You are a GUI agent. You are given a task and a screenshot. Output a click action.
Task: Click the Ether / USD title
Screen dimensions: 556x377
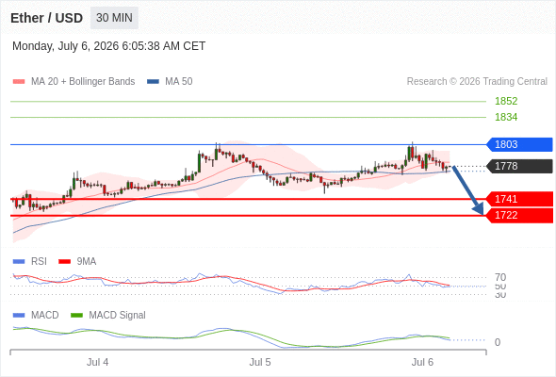tap(46, 18)
